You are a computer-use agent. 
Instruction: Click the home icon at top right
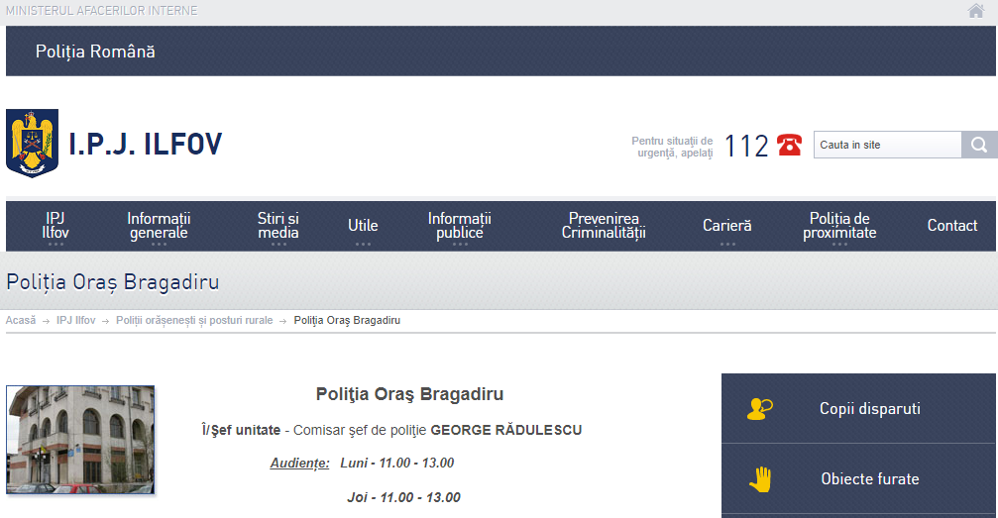[x=976, y=11]
